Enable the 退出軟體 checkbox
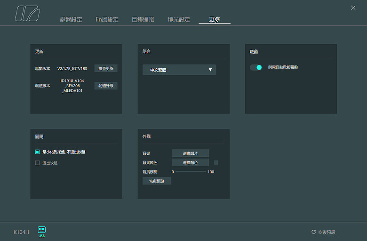This screenshot has width=367, height=241. pyautogui.click(x=37, y=163)
